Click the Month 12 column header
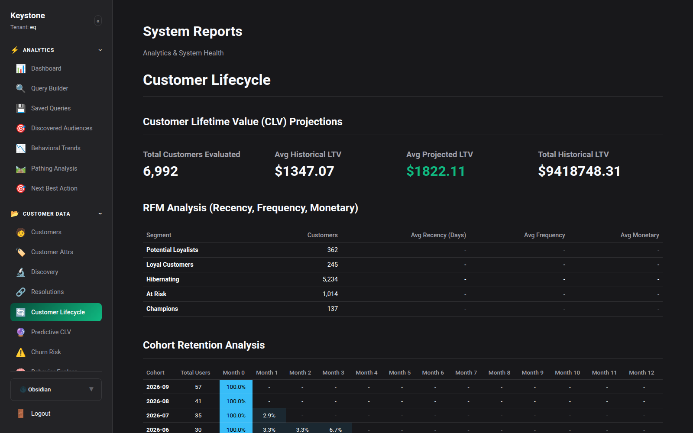 (641, 372)
